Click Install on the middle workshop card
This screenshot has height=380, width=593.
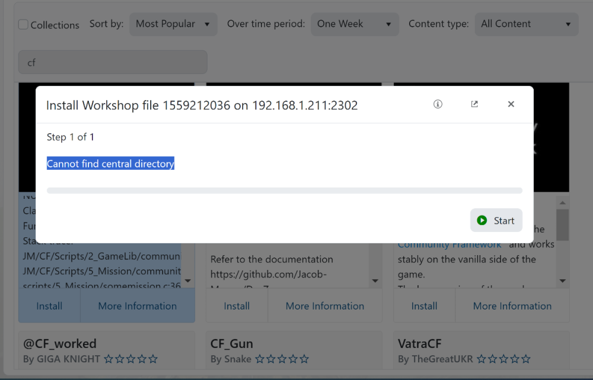pos(237,306)
